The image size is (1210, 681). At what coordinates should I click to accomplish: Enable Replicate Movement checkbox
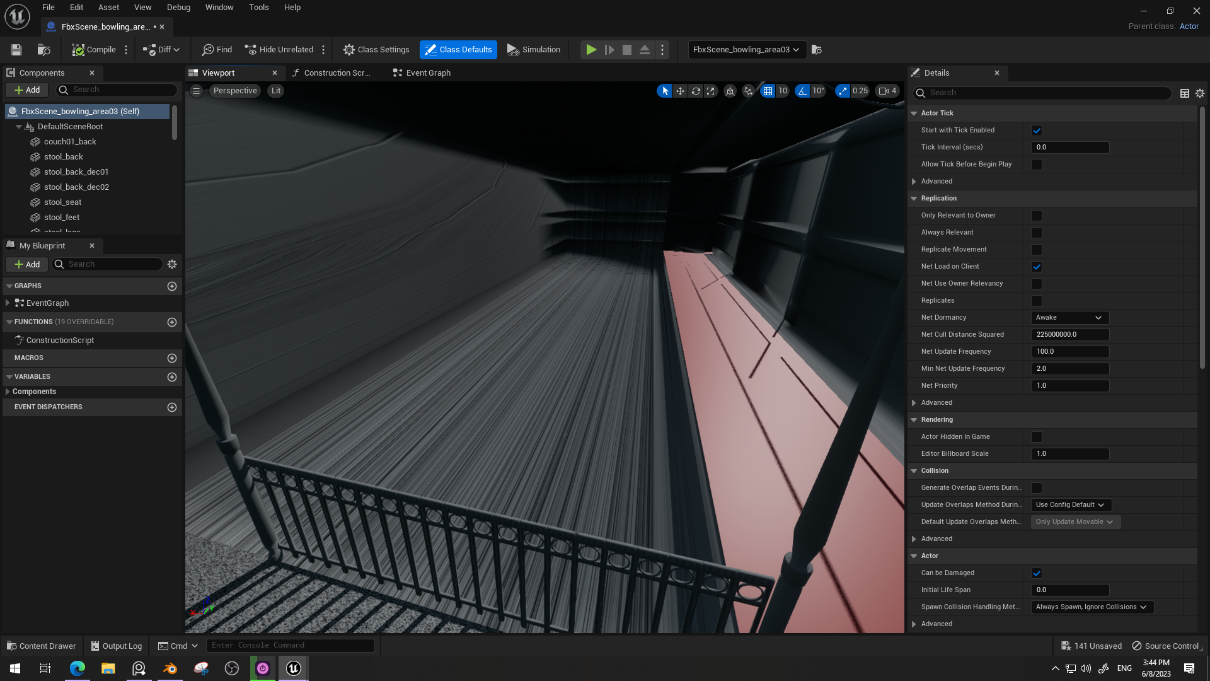1037,250
